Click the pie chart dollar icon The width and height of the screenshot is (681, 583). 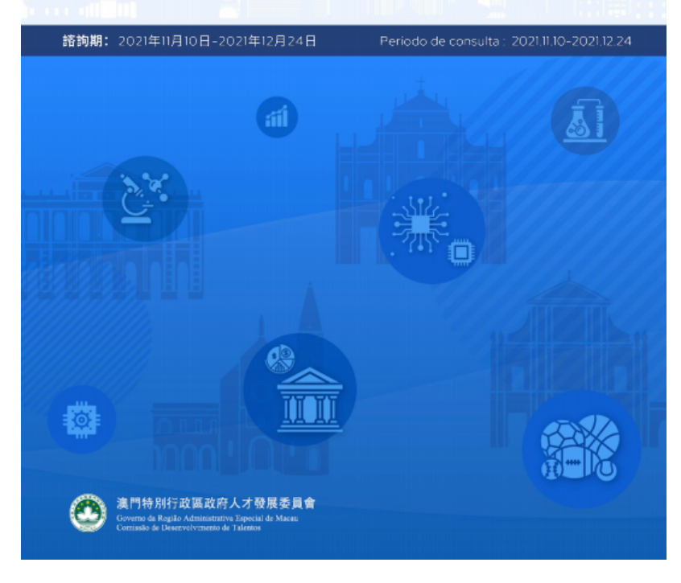(279, 357)
